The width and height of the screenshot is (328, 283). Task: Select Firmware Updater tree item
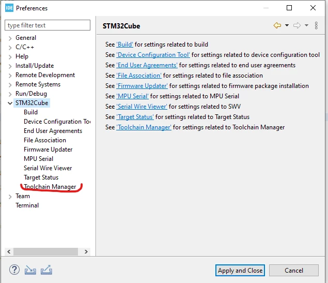(48, 150)
